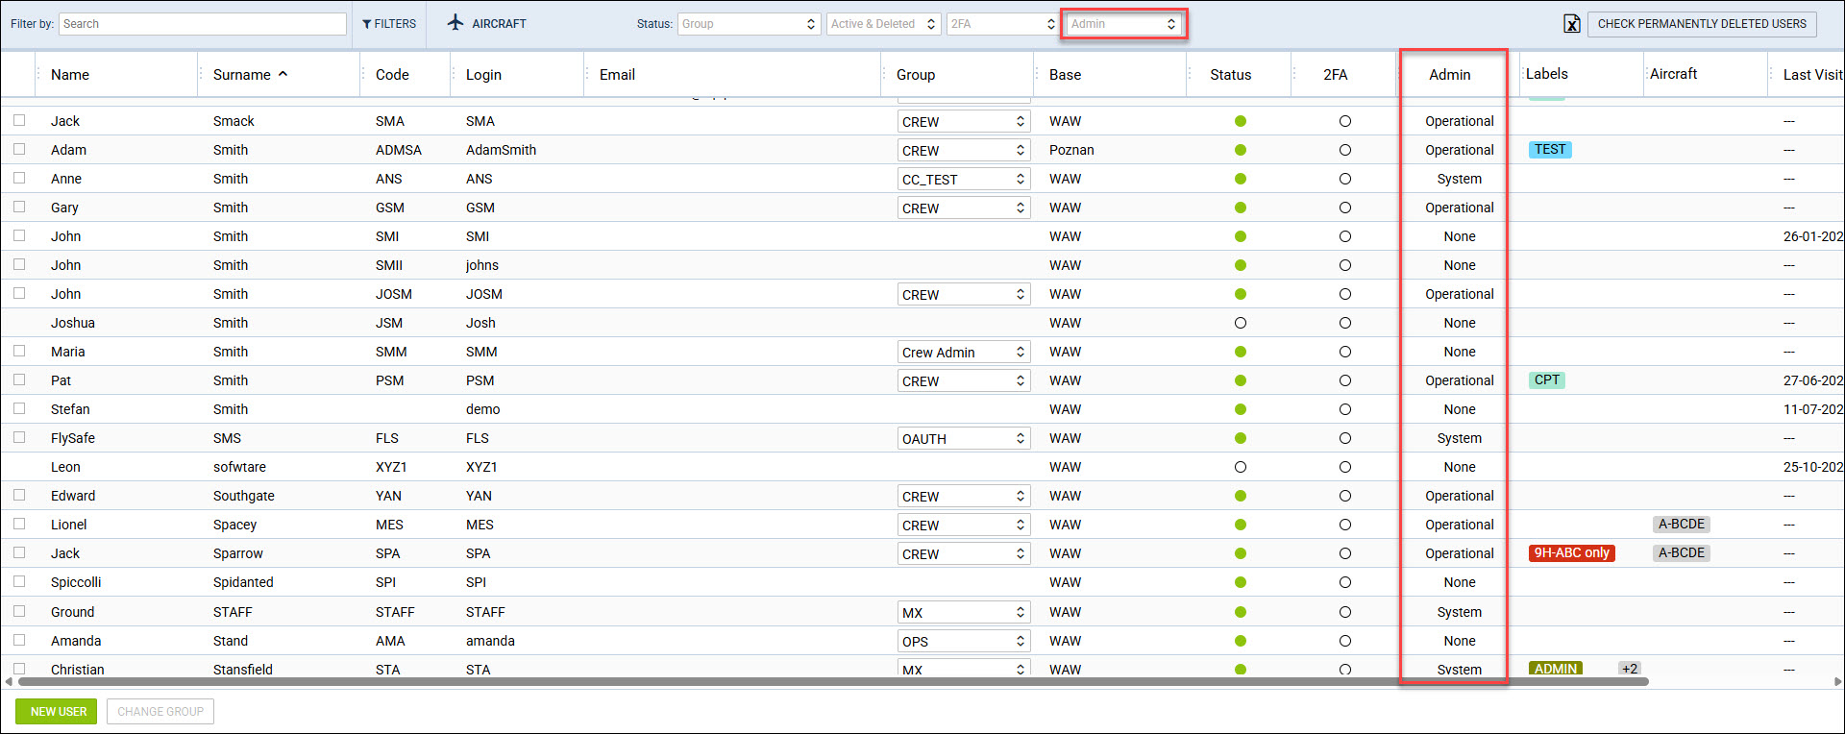The image size is (1845, 734).
Task: Click A-BCDE aircraft tag for Jack Sparrow
Action: (x=1682, y=553)
